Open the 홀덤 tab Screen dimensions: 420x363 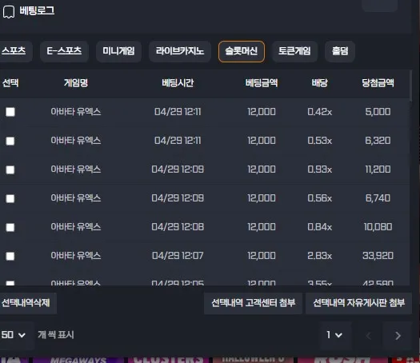coord(340,51)
